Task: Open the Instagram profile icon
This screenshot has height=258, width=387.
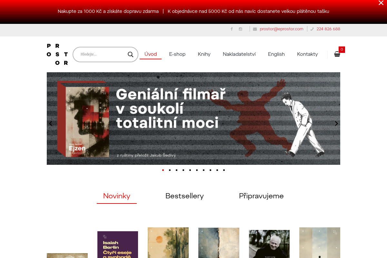Action: click(x=241, y=29)
